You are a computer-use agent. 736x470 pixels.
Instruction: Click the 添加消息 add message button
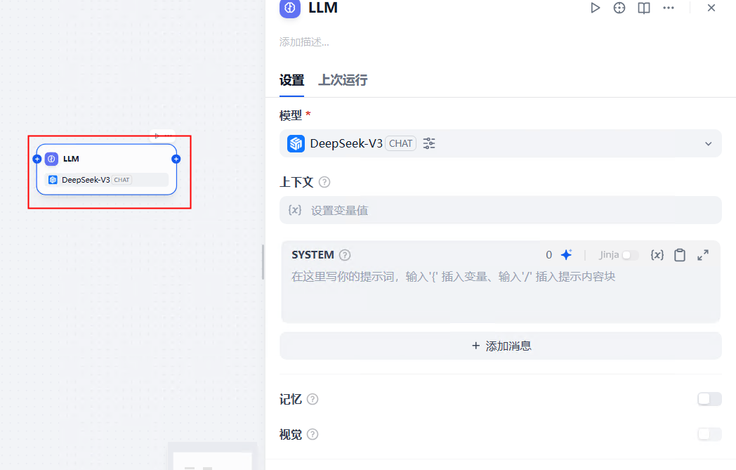click(x=500, y=345)
